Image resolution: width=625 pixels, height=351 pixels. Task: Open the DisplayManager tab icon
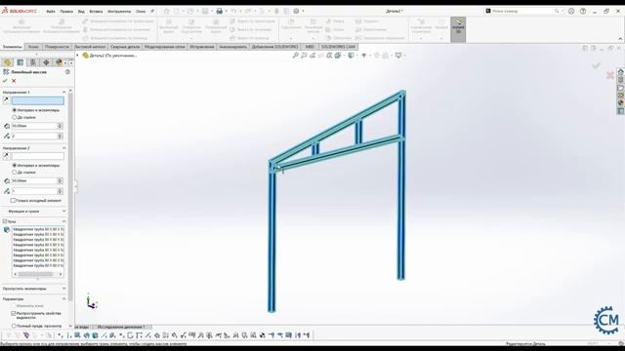pos(59,62)
